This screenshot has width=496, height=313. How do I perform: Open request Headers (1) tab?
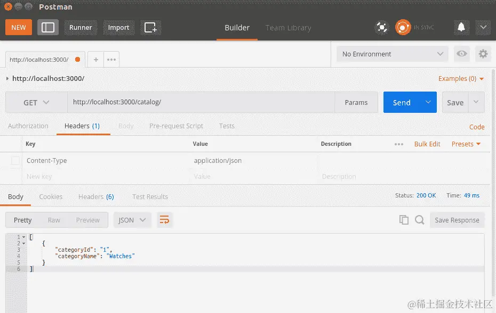click(x=82, y=126)
